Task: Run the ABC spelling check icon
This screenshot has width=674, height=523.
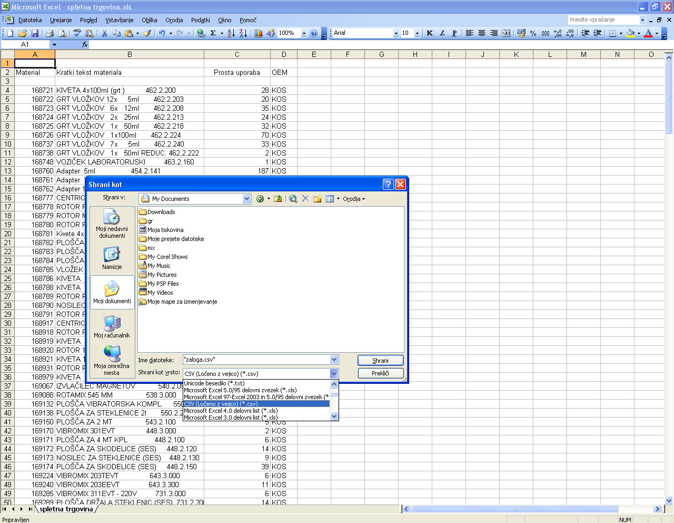Action: [x=77, y=33]
